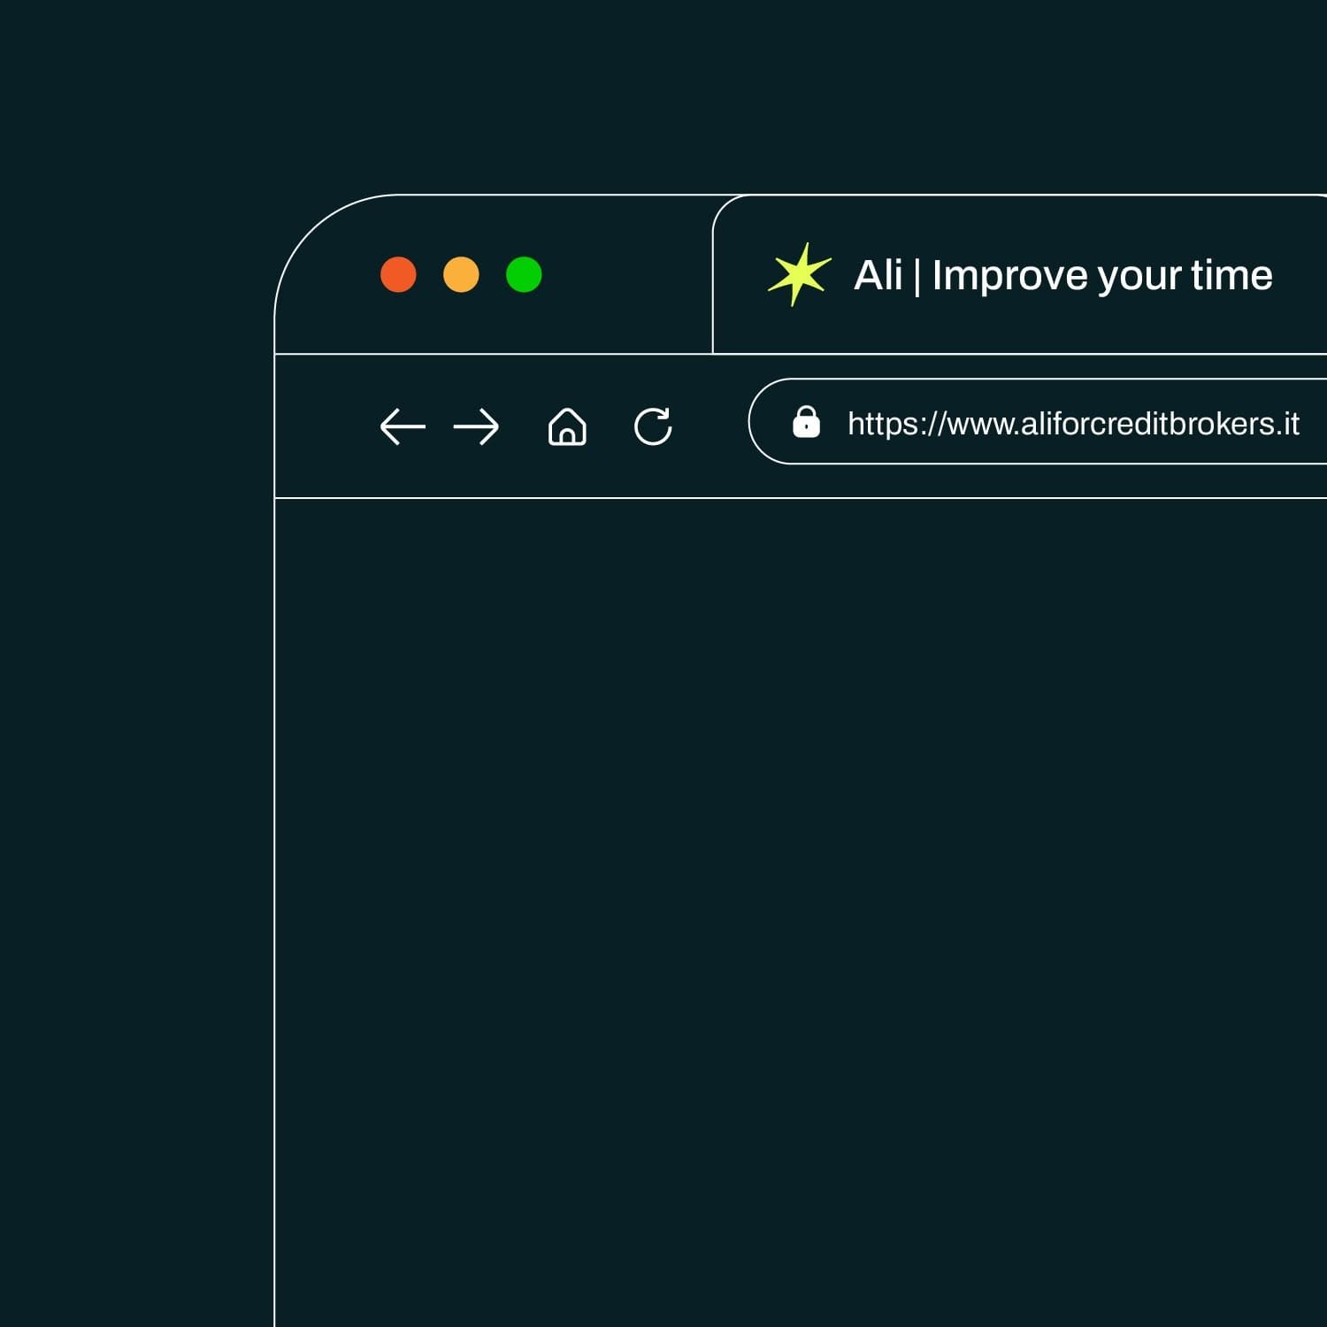This screenshot has height=1327, width=1327.
Task: Select the refresh control on the toolbar
Action: coord(654,427)
